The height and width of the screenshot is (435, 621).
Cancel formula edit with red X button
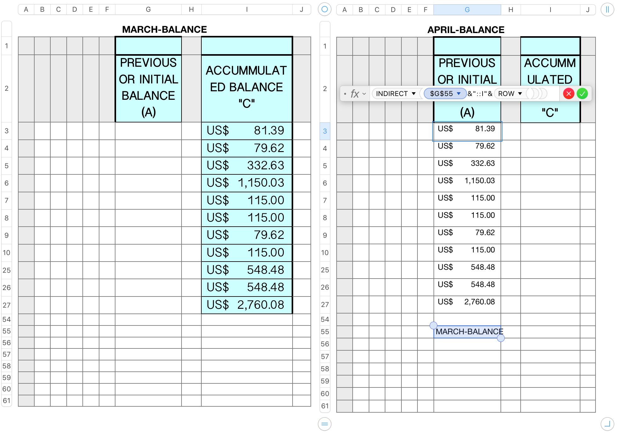pyautogui.click(x=568, y=94)
